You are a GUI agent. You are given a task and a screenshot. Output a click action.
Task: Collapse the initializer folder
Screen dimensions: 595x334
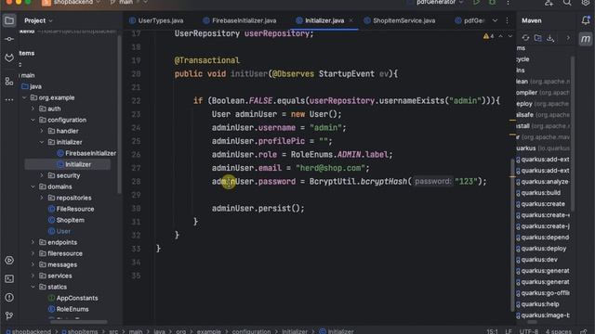point(42,142)
